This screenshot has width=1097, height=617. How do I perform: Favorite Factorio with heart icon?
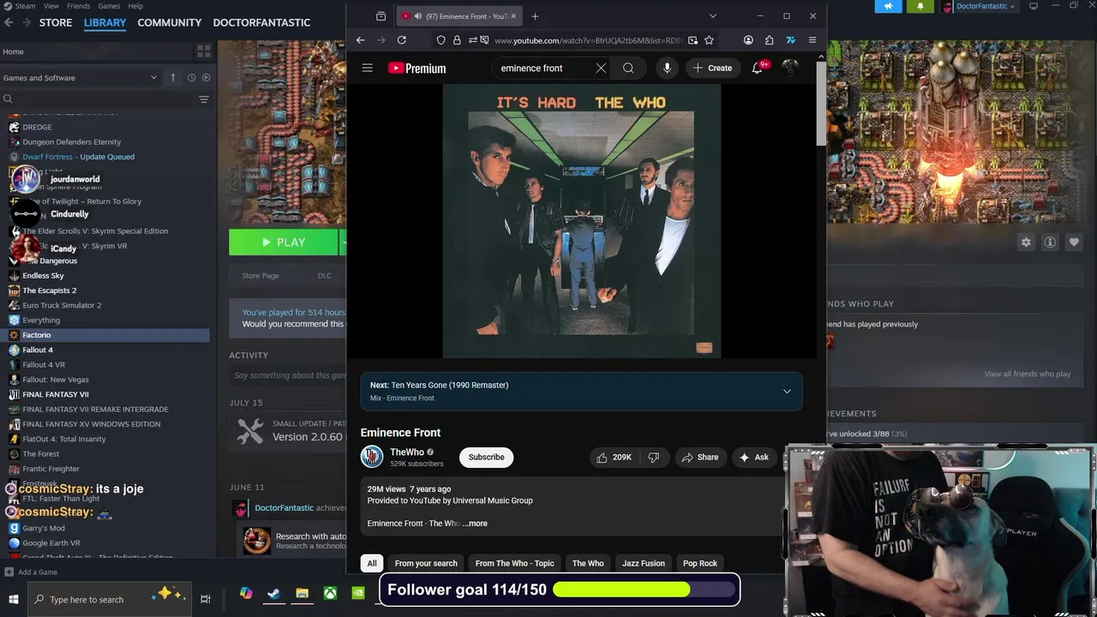pyautogui.click(x=1074, y=243)
